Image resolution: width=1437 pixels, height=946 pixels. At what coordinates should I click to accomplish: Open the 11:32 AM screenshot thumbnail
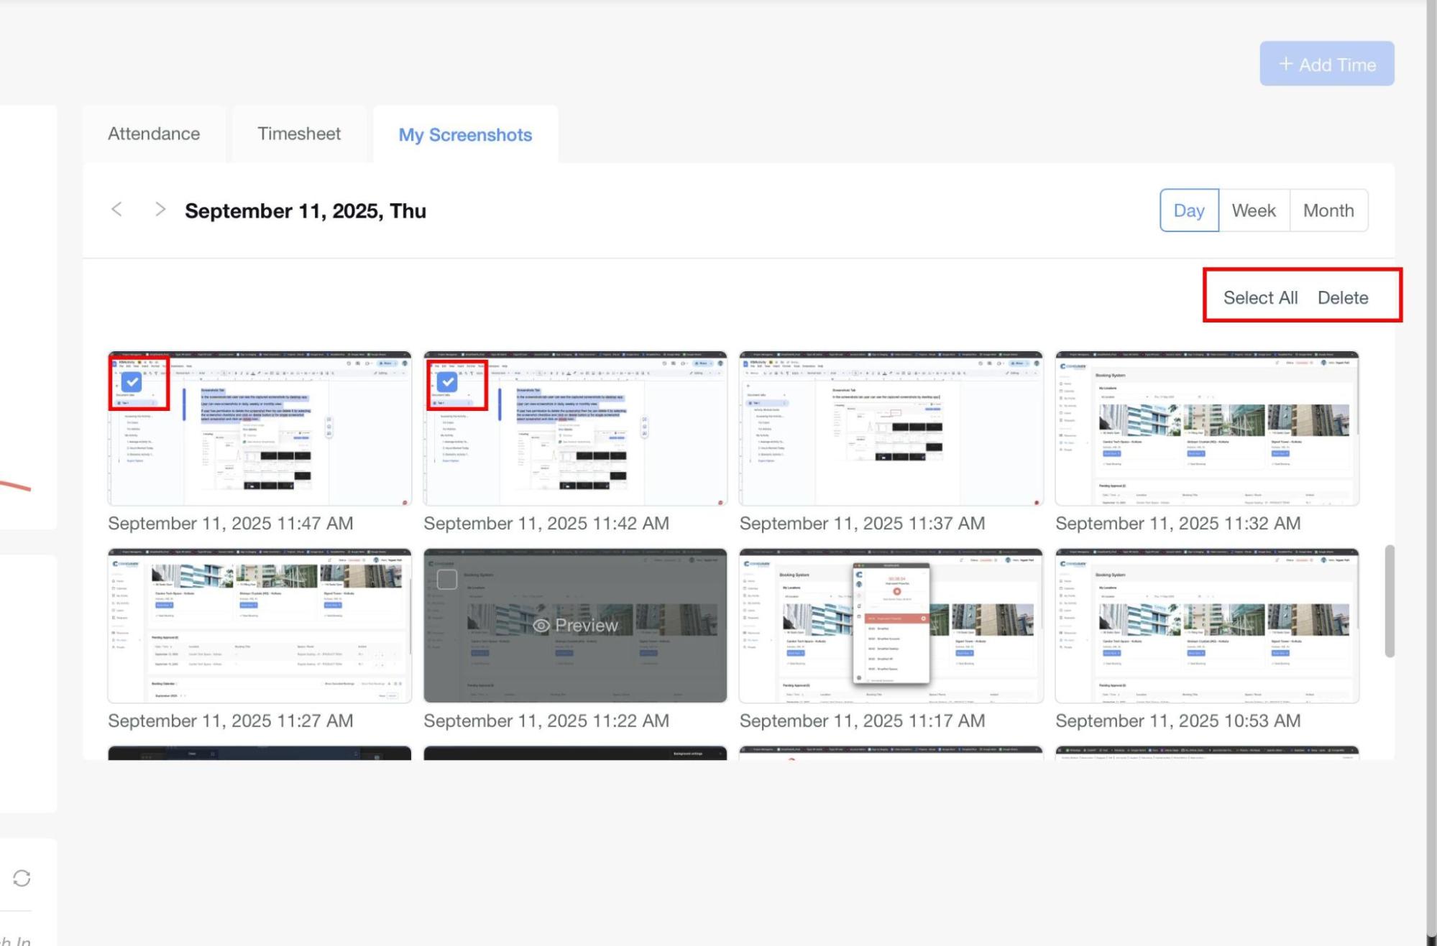tap(1206, 429)
